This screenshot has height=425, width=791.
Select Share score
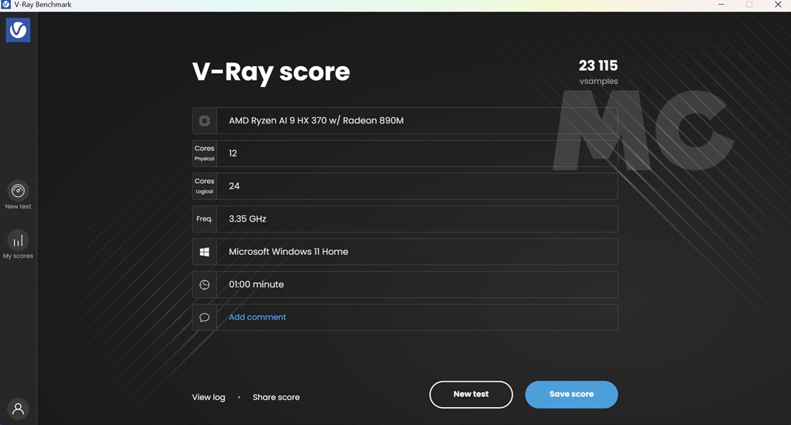276,397
